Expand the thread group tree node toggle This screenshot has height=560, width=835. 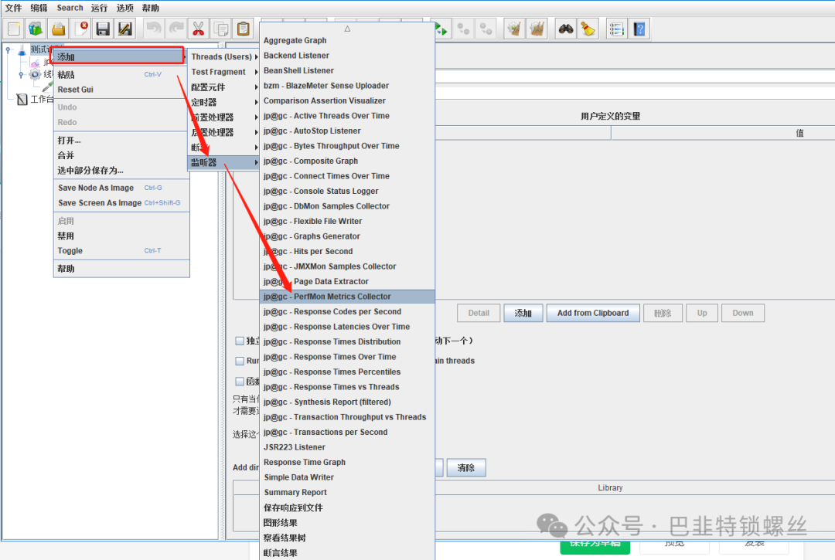click(x=22, y=74)
